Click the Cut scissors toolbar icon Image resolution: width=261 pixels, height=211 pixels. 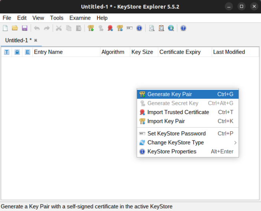click(x=59, y=28)
